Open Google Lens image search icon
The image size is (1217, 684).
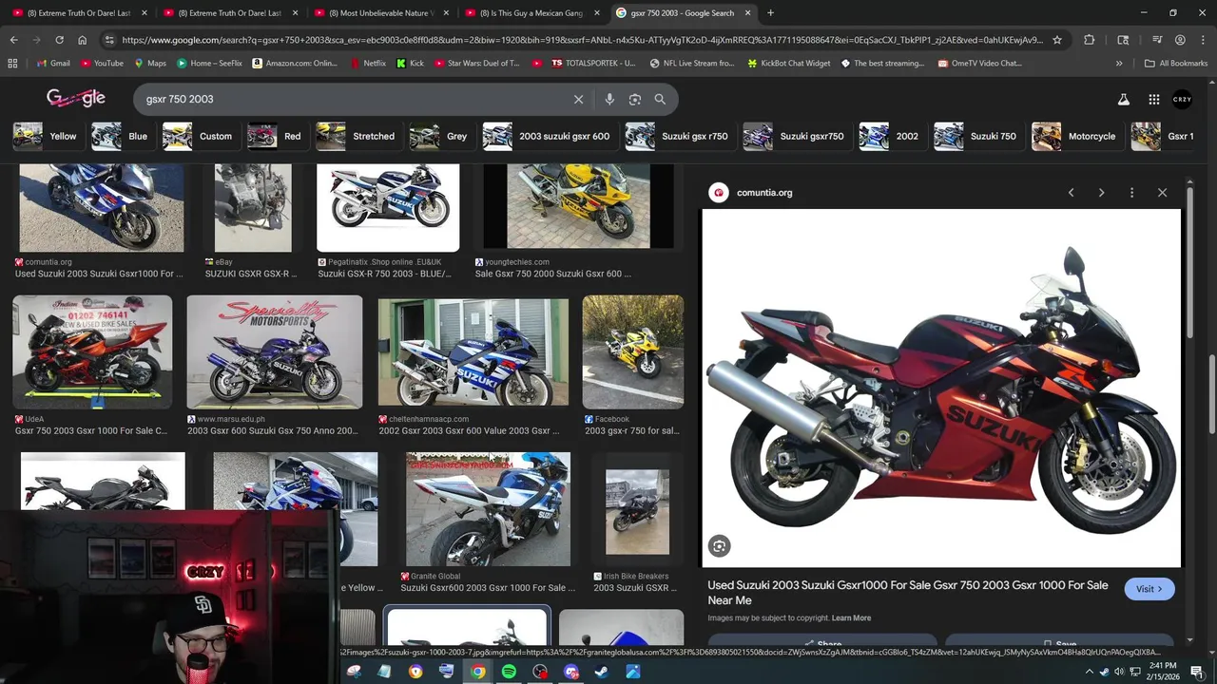(635, 99)
